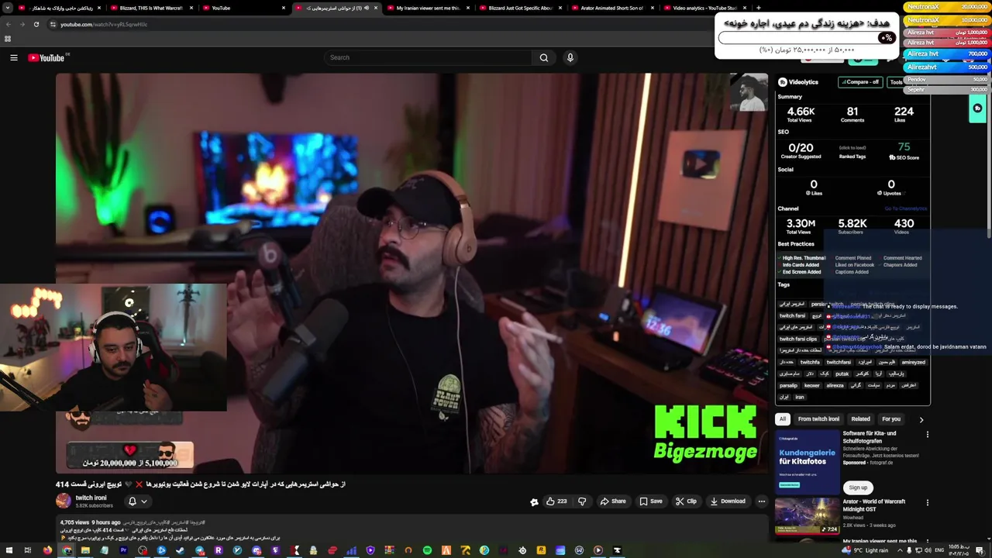
Task: Follow the 'Go To Channelytics' link
Action: point(905,208)
